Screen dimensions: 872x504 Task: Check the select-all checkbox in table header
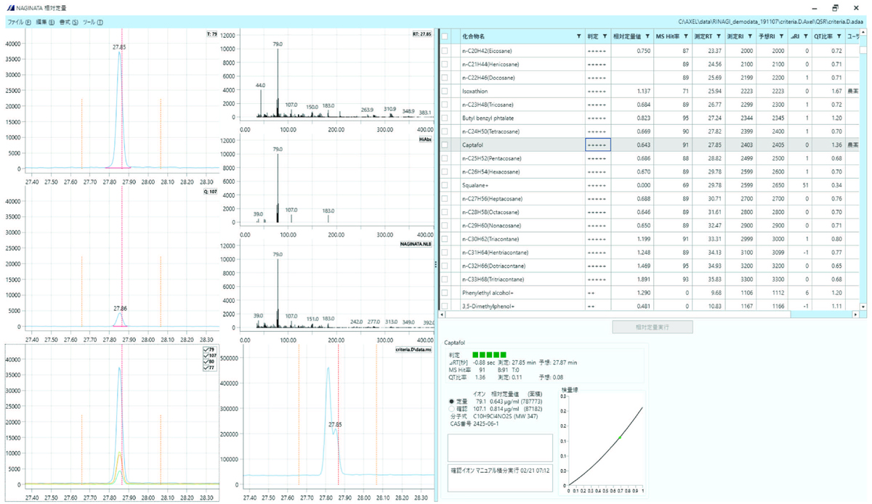[445, 36]
